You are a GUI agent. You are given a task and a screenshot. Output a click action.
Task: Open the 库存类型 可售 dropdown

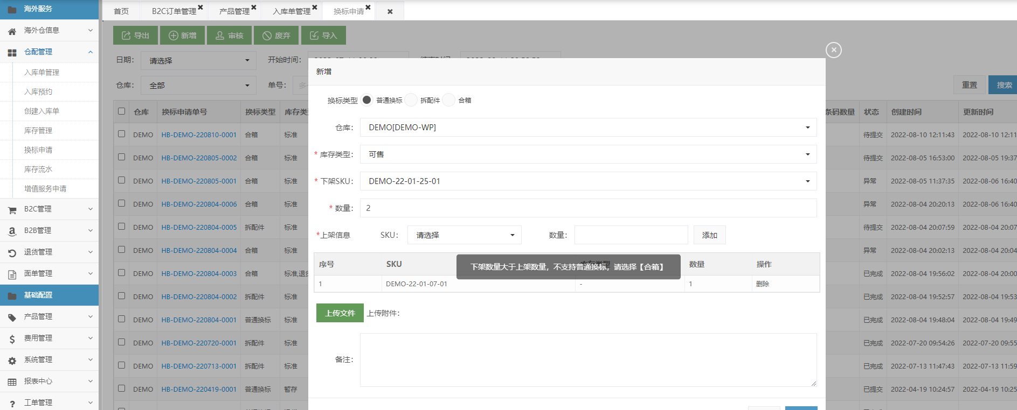(588, 154)
